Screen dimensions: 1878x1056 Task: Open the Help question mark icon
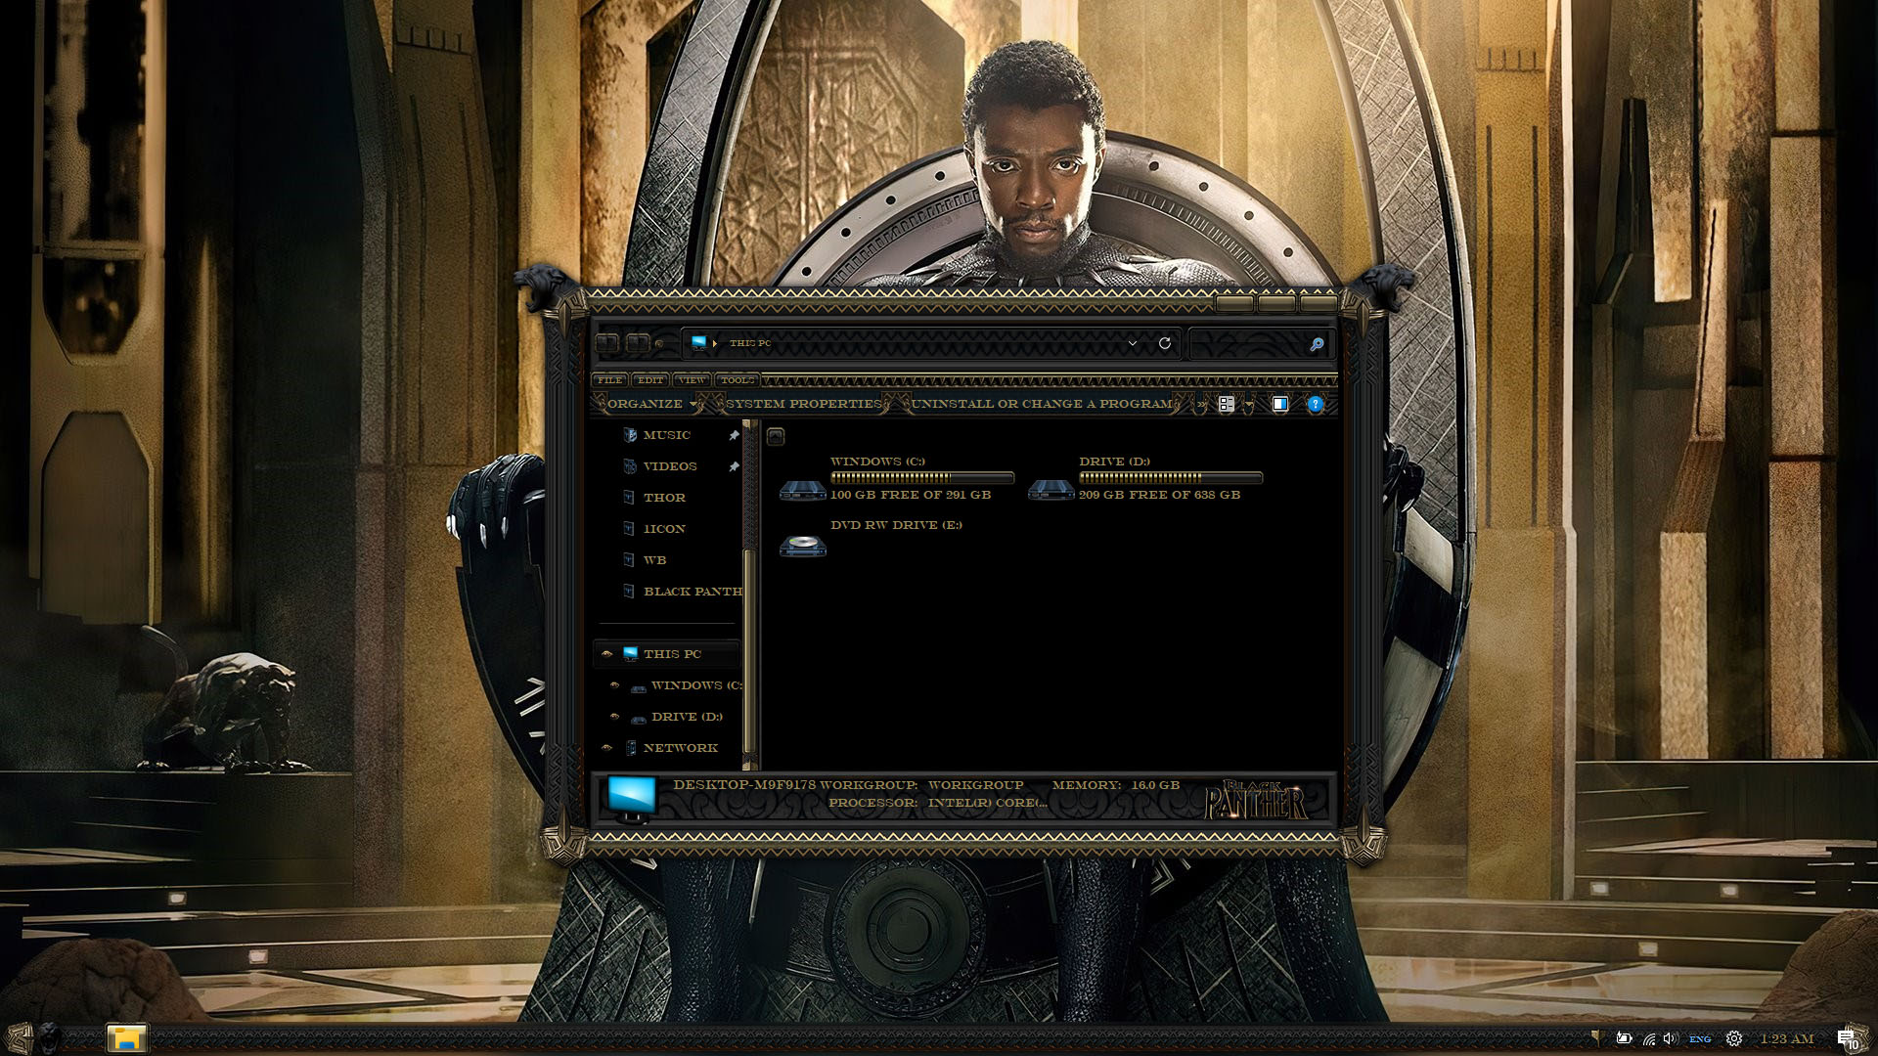click(1315, 404)
